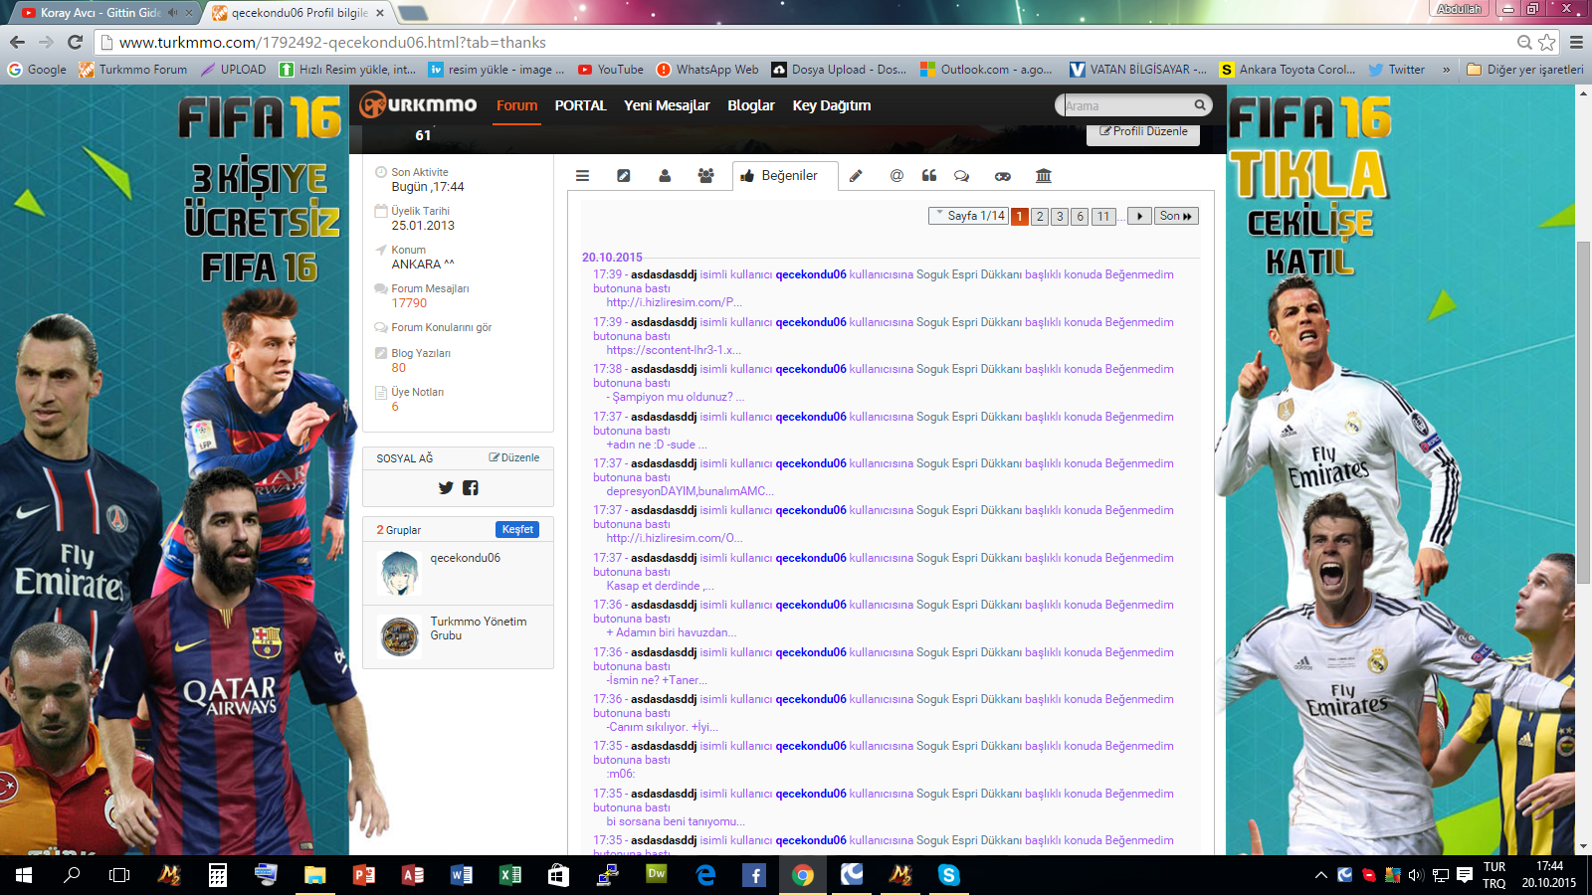Open Microsoft Edge from the taskbar
Screen dimensions: 1592x895
[x=705, y=875]
